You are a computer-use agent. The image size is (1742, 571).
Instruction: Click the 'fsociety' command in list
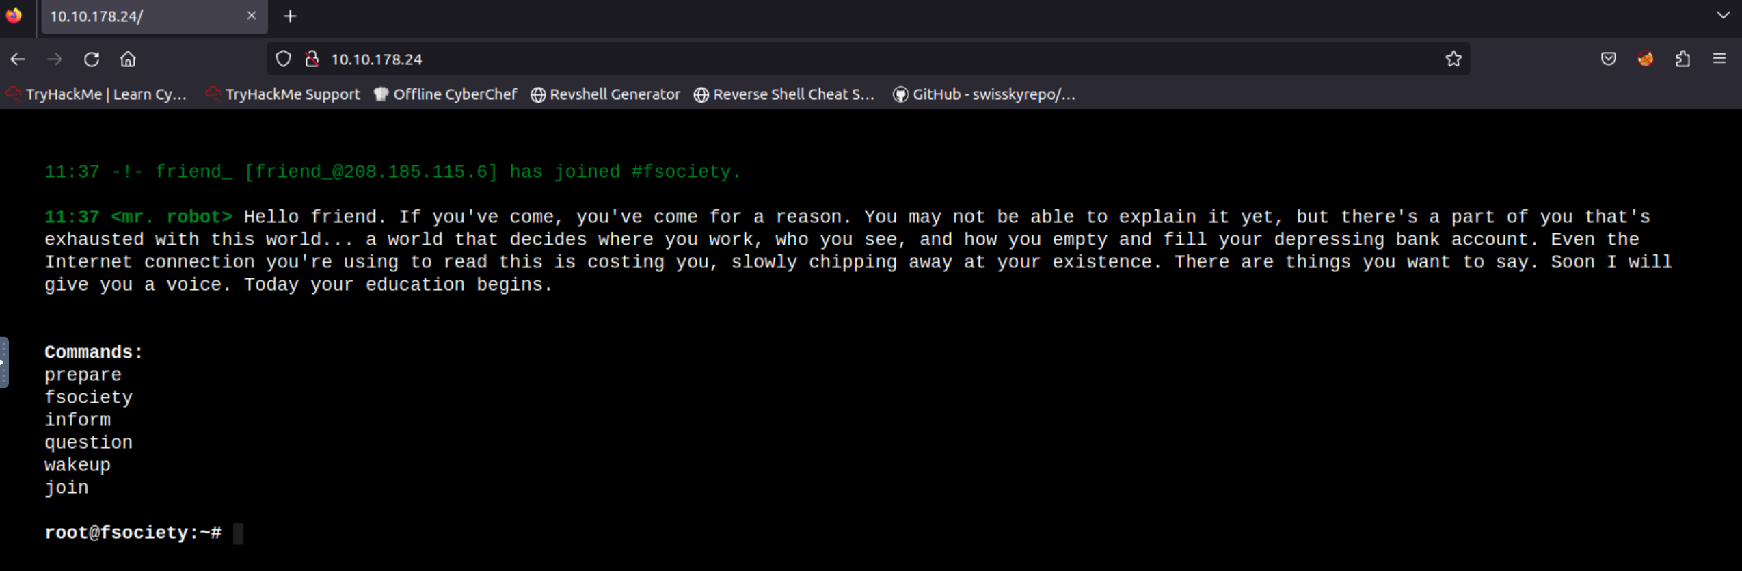click(x=88, y=397)
